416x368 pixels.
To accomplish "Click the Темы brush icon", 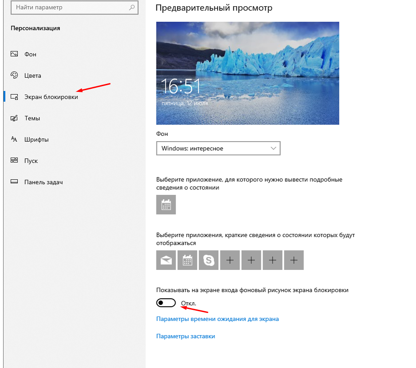I will [x=14, y=118].
